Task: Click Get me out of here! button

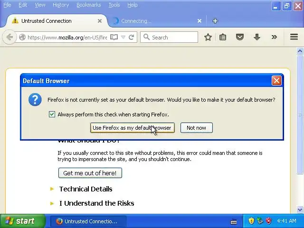Action: tap(90, 173)
